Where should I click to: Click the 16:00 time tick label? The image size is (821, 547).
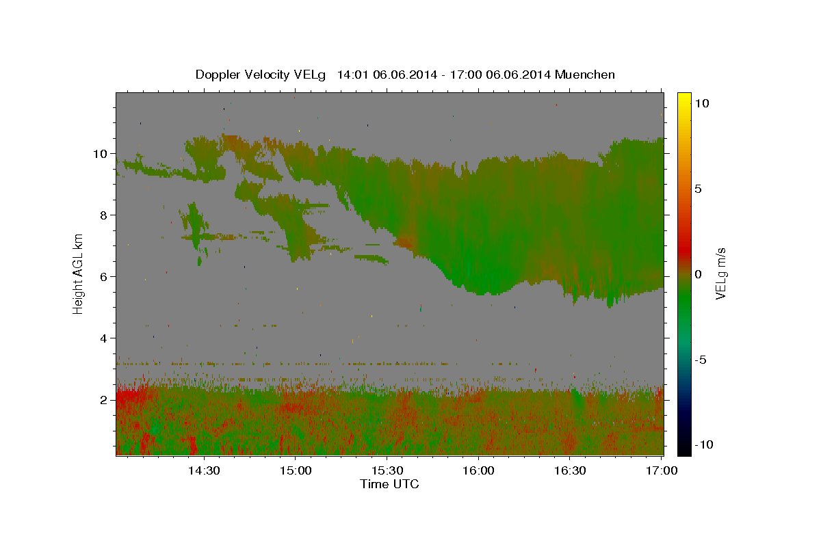point(478,470)
